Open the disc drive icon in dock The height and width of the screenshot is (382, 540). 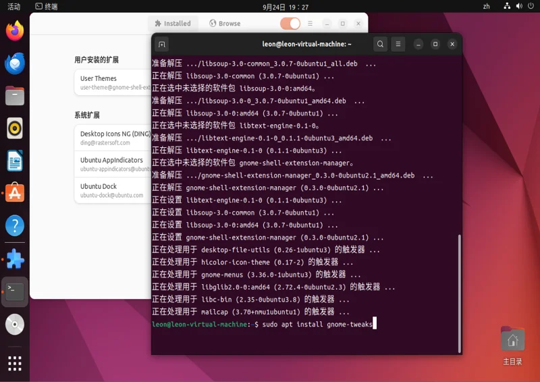(15, 324)
